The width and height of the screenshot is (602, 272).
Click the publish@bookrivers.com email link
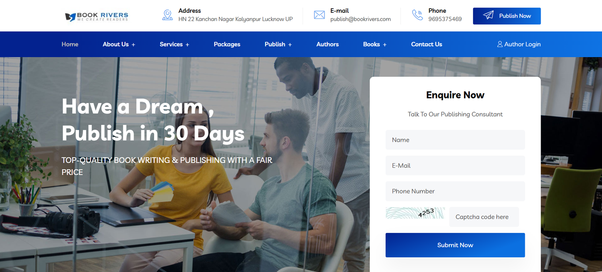pyautogui.click(x=360, y=19)
